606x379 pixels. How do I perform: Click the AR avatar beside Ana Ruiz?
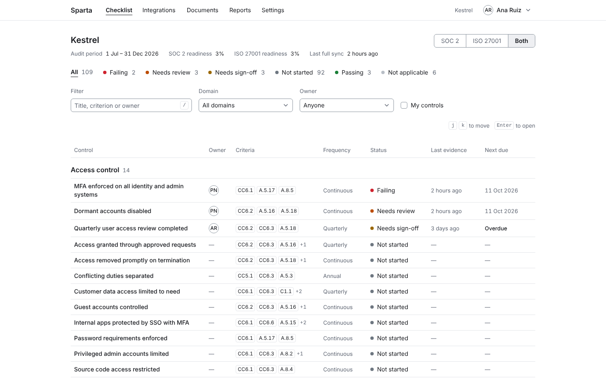488,10
